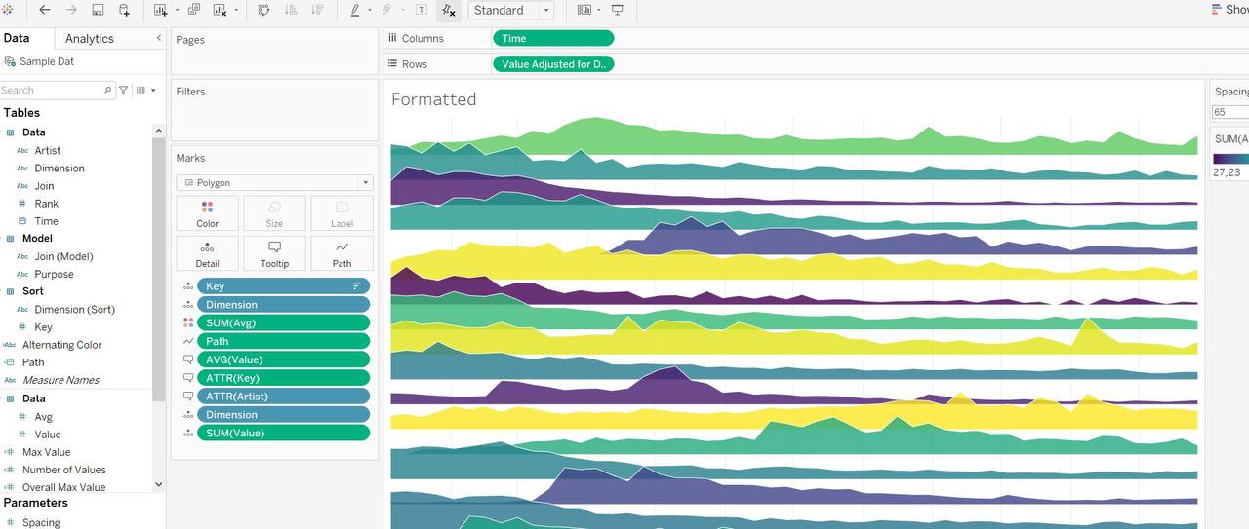Filter fields in the Data pane search

(123, 90)
